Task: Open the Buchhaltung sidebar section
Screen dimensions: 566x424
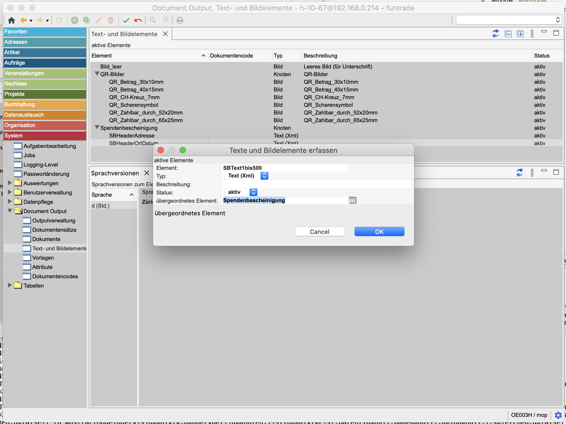Action: (x=45, y=104)
